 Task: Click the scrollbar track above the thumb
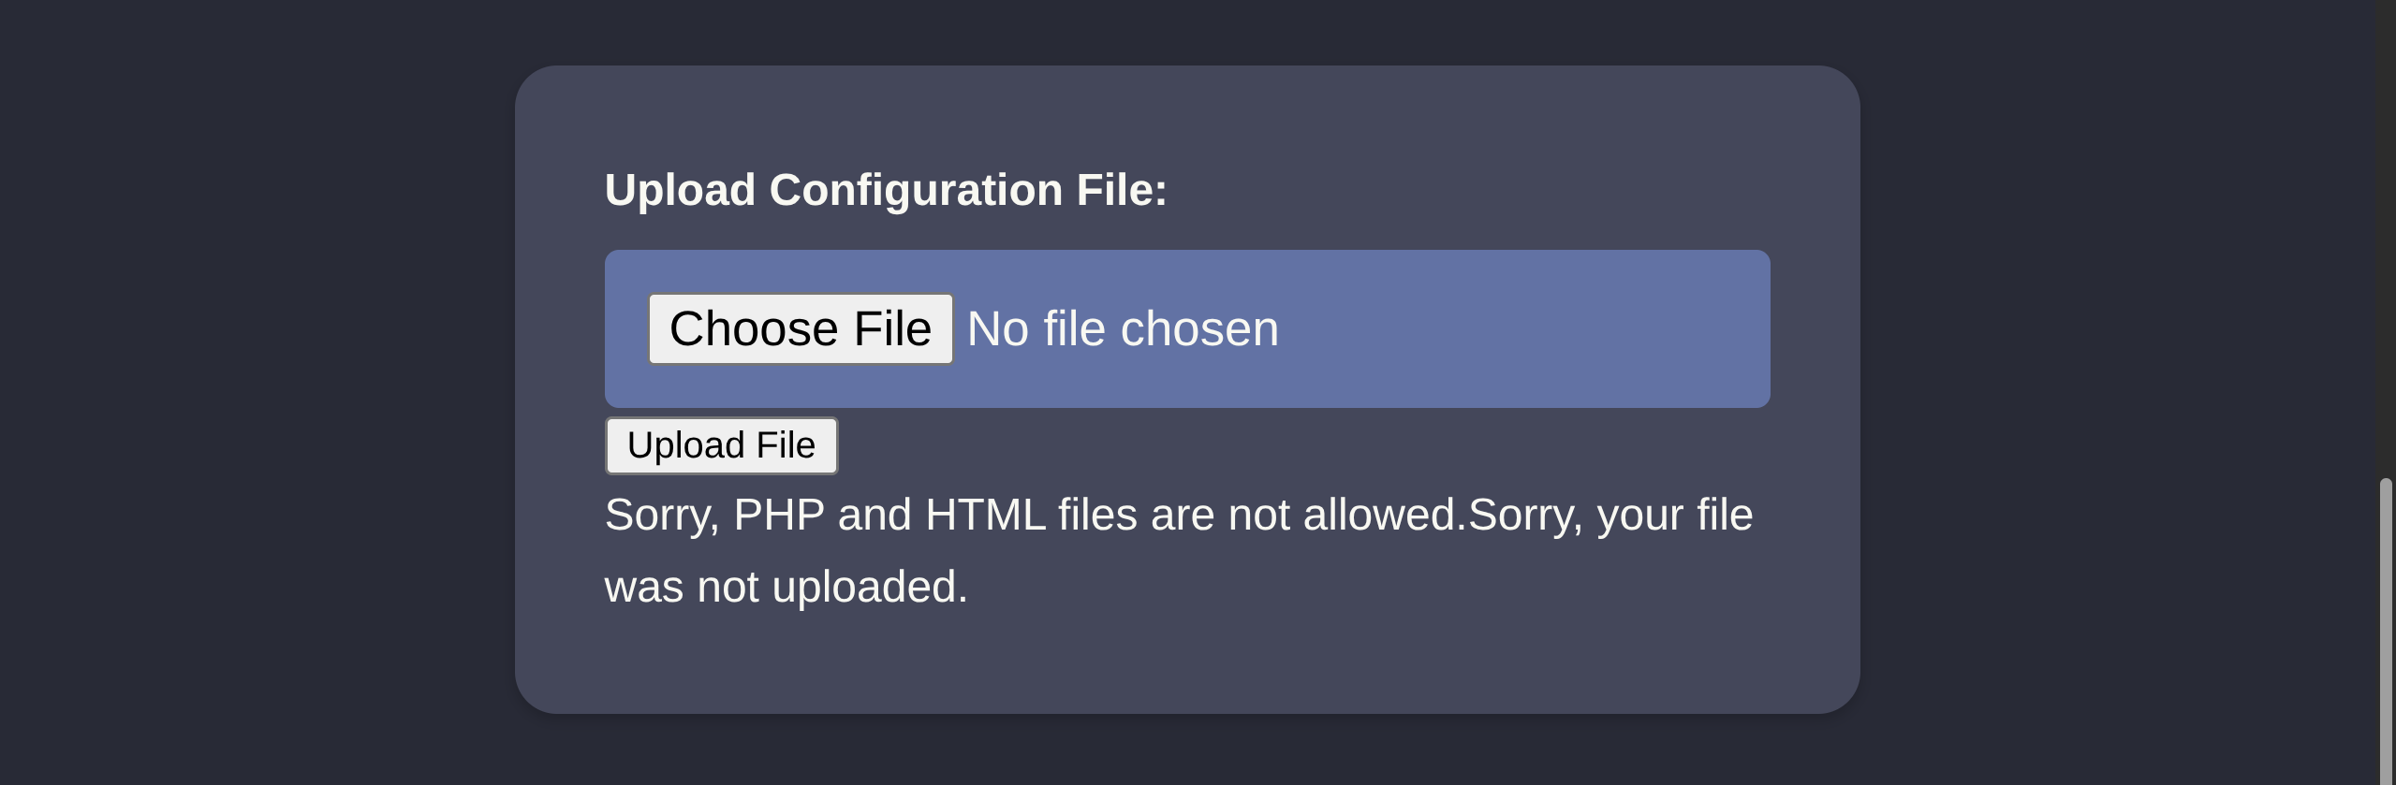[2386, 234]
